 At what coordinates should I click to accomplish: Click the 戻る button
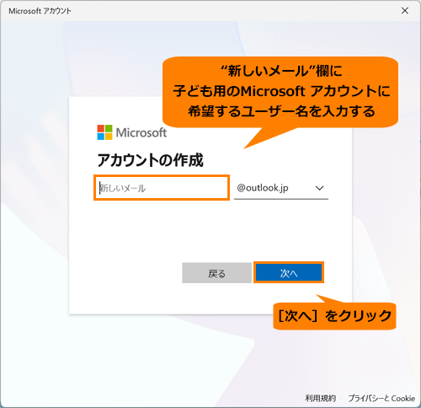(x=216, y=273)
